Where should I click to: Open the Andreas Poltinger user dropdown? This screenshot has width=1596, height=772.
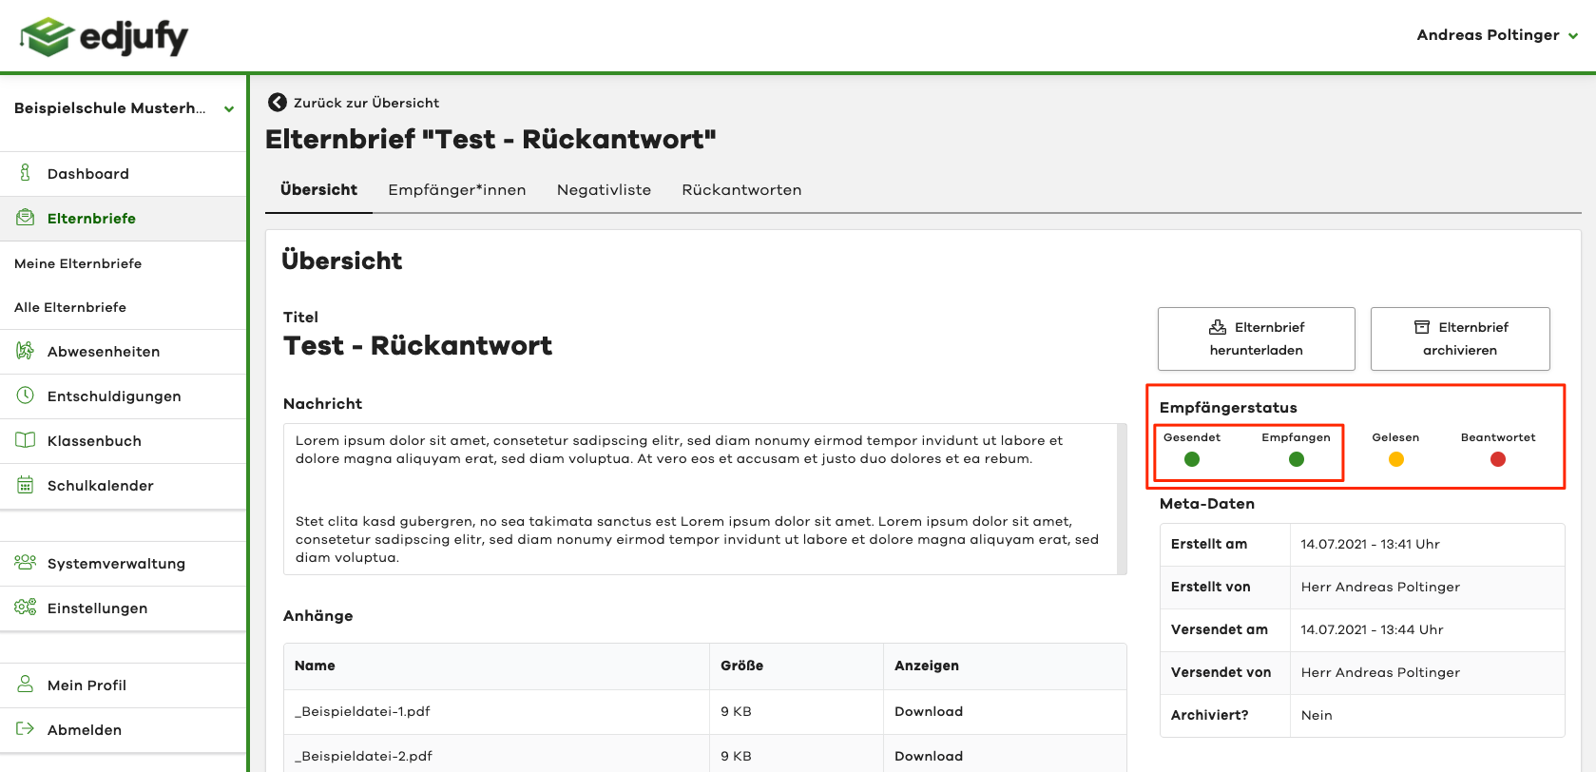[1496, 35]
